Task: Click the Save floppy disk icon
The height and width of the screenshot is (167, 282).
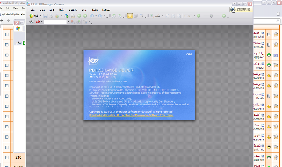Action: point(46,16)
